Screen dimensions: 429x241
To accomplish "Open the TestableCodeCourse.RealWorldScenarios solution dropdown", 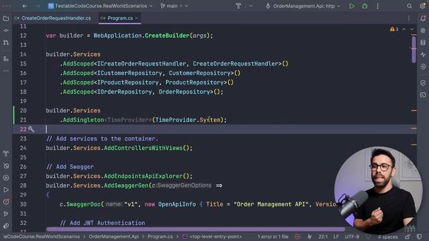I will [x=101, y=6].
